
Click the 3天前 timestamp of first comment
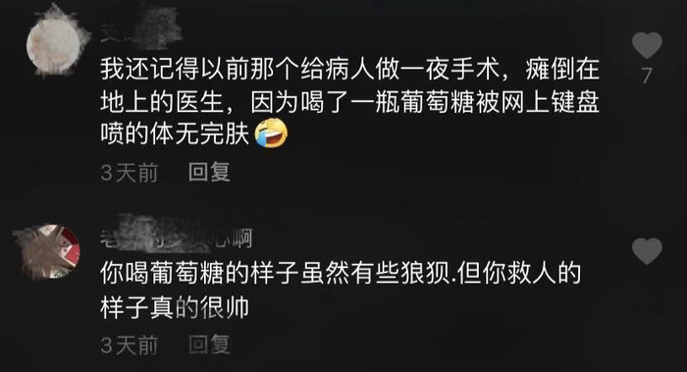point(130,172)
